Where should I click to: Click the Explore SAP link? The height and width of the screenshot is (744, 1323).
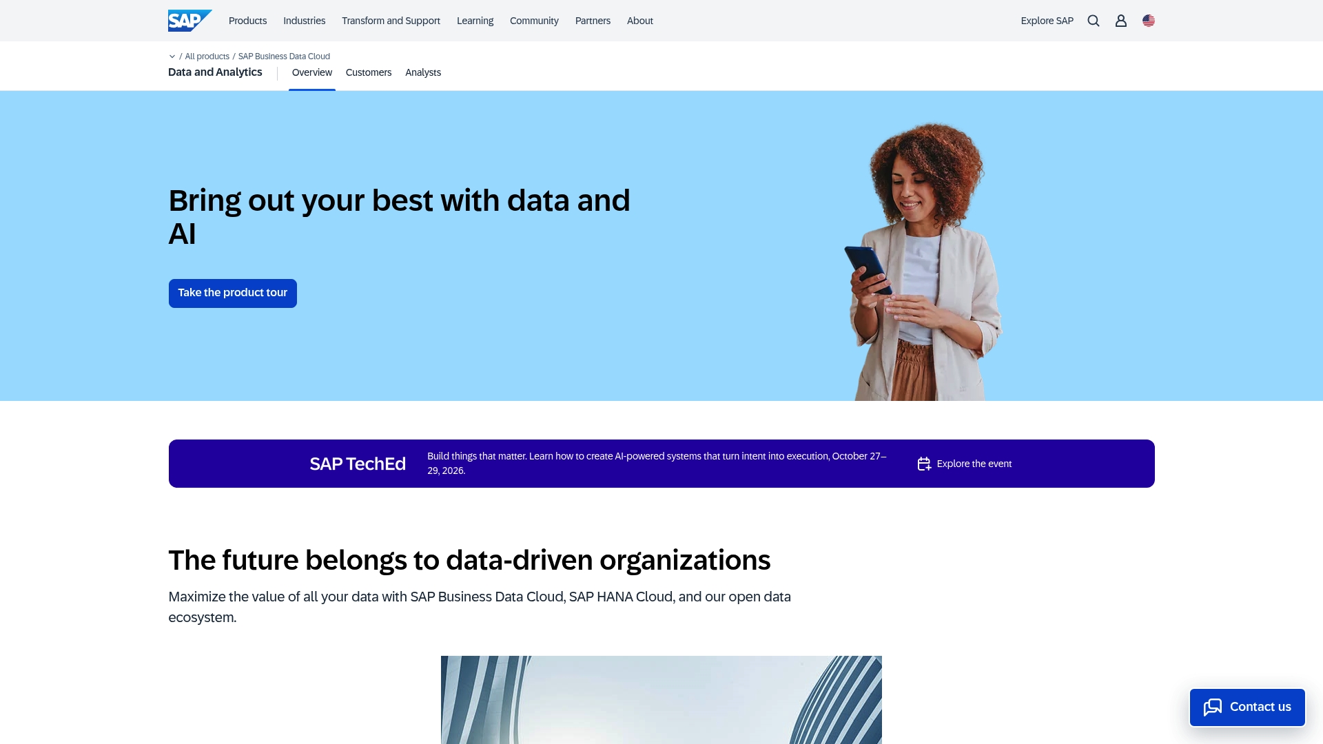click(1047, 21)
